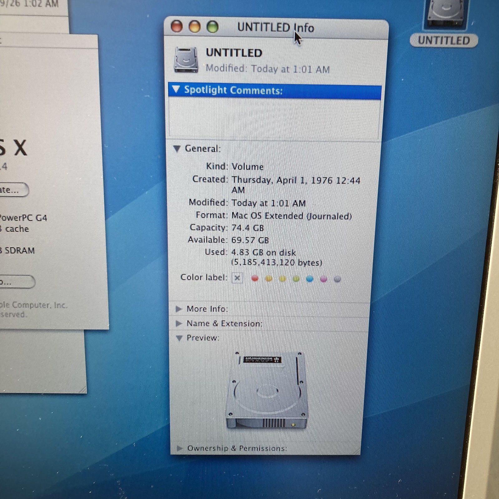This screenshot has width=499, height=499.
Task: Click the UNTITLED drive icon in Info header
Action: [186, 60]
